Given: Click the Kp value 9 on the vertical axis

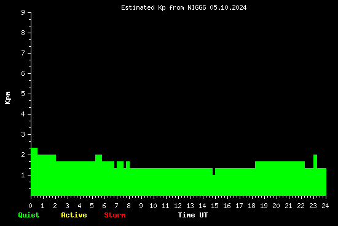Looking at the screenshot, I should [x=23, y=12].
